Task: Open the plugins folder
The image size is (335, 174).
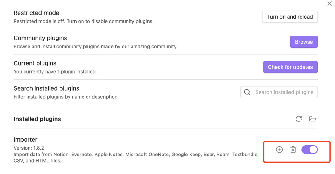Action: coord(312,119)
